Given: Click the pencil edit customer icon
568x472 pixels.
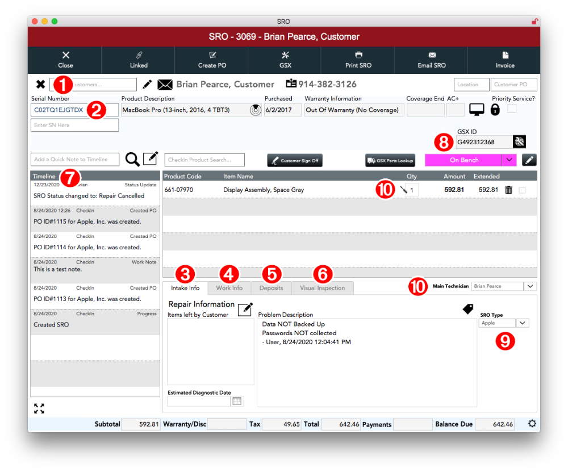Looking at the screenshot, I should pyautogui.click(x=147, y=85).
